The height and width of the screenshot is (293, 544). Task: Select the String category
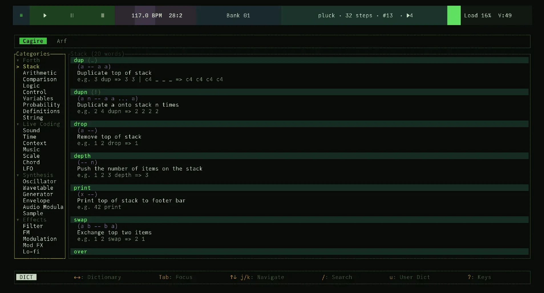coord(33,117)
